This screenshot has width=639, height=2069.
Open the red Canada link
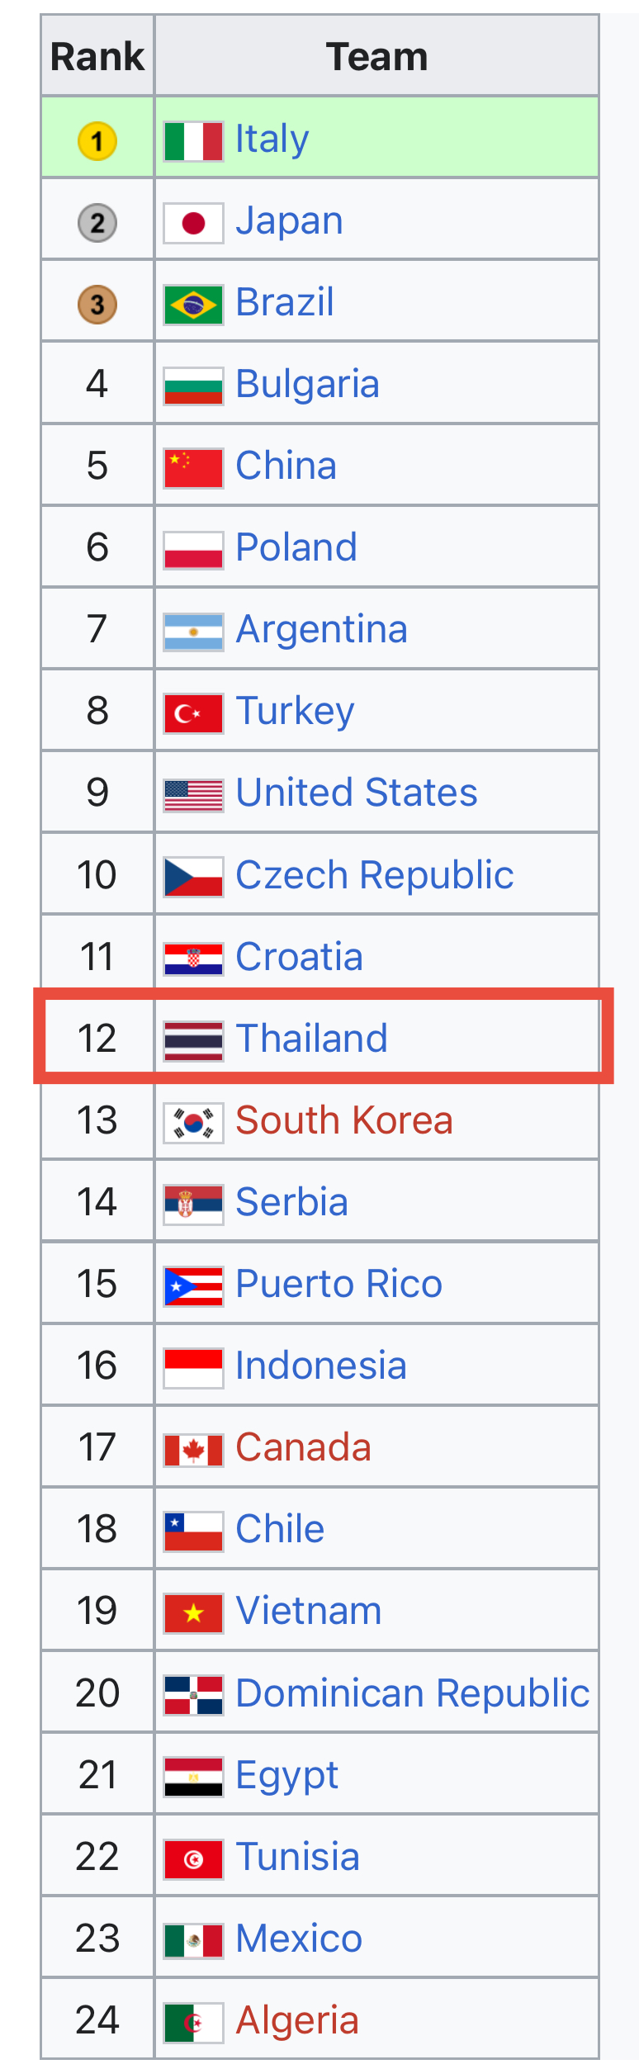pos(304,1447)
